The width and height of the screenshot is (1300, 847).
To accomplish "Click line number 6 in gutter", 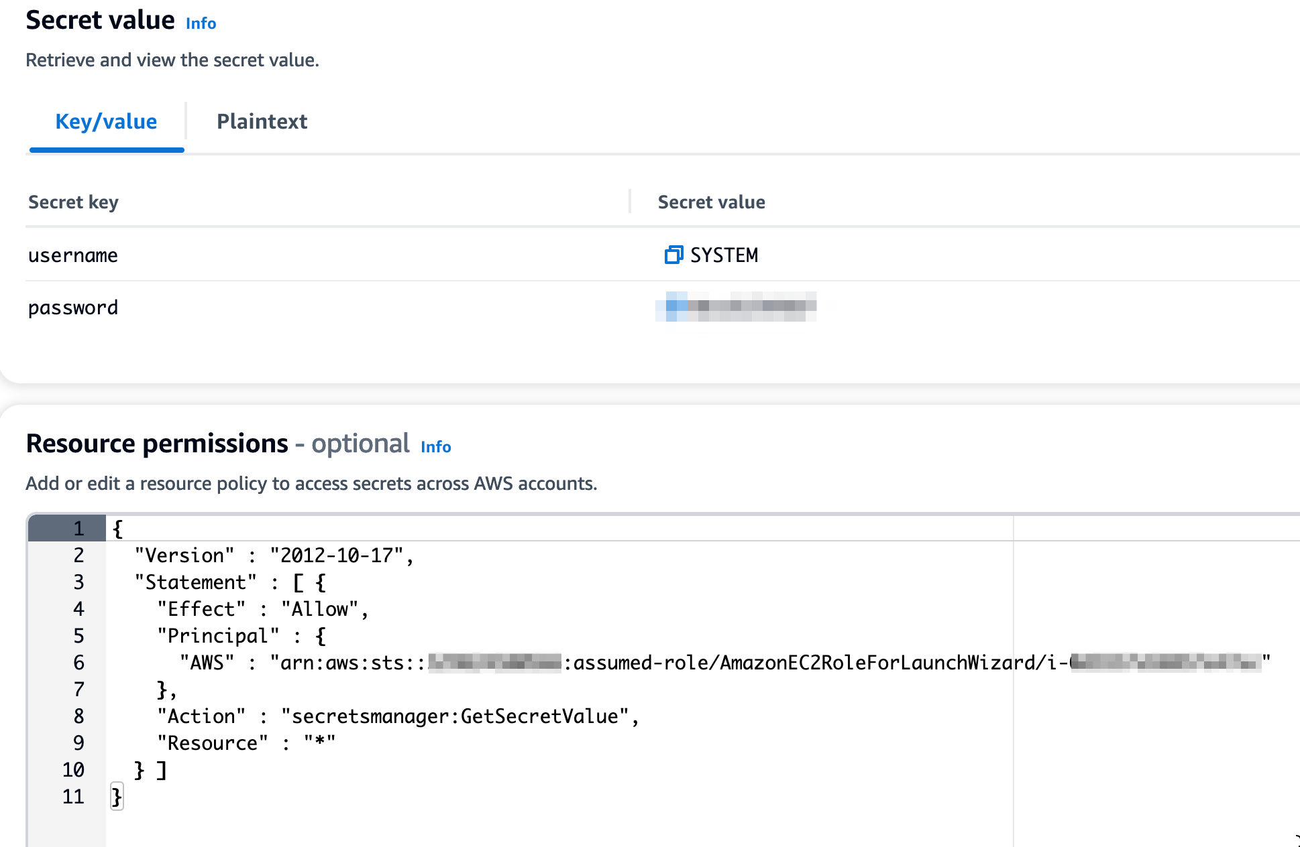I will coord(78,663).
